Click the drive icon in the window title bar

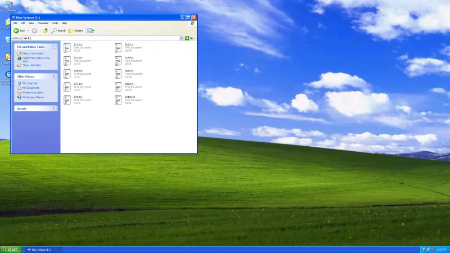click(13, 17)
